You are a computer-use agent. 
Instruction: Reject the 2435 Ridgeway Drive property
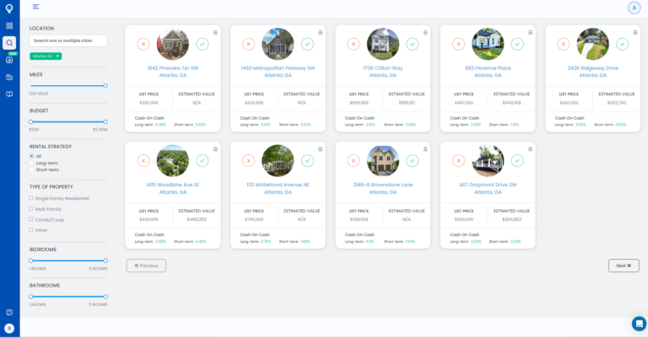point(564,44)
